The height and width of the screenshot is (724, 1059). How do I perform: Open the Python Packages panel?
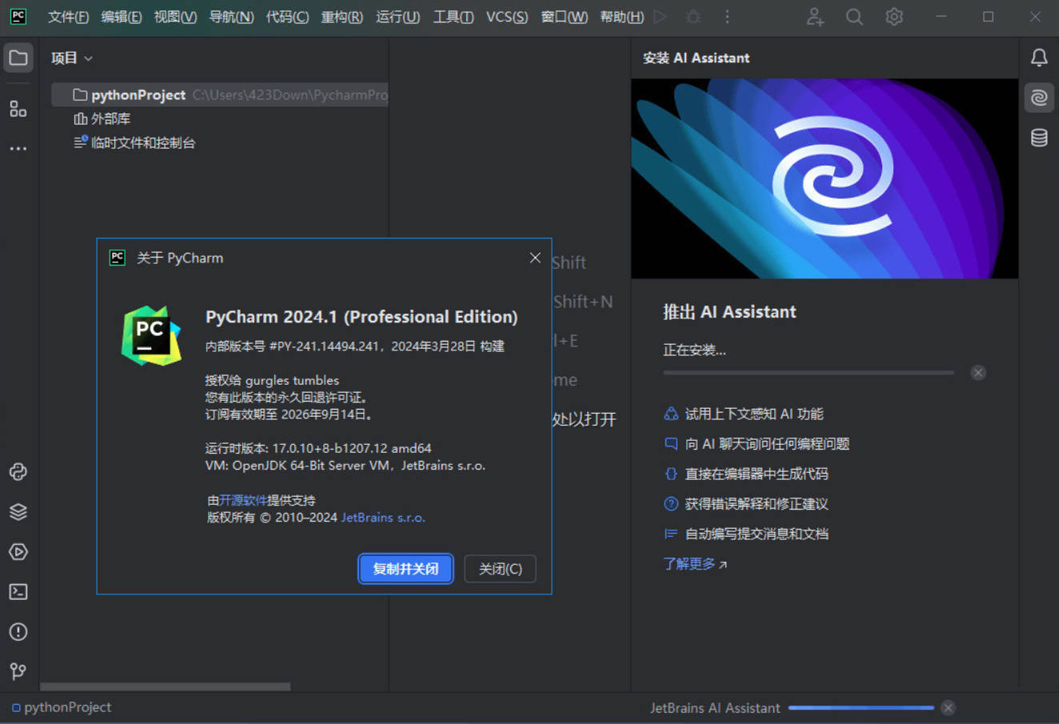pos(18,512)
